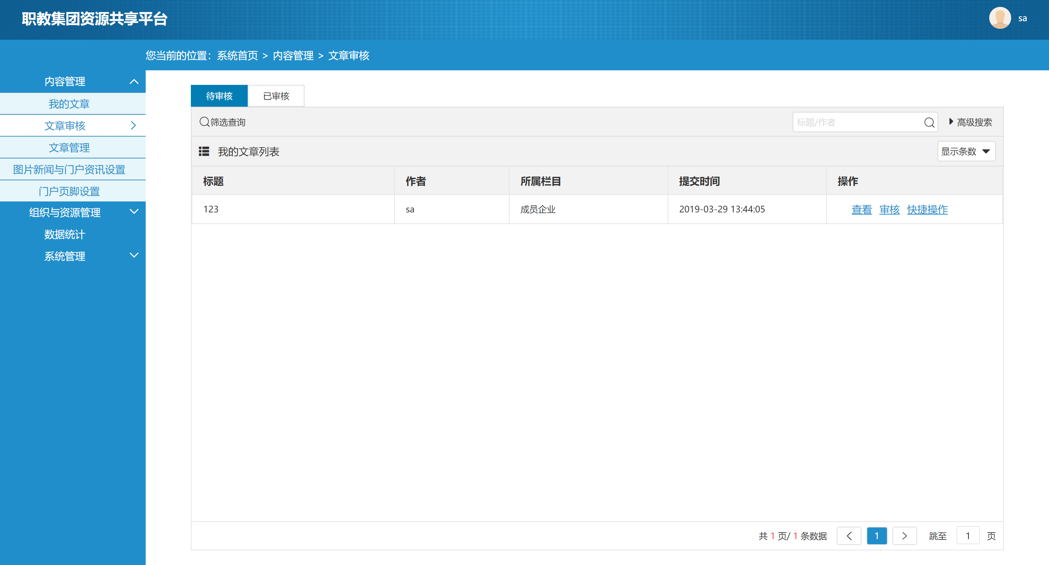Open 我的文章 in sidebar

tap(69, 104)
